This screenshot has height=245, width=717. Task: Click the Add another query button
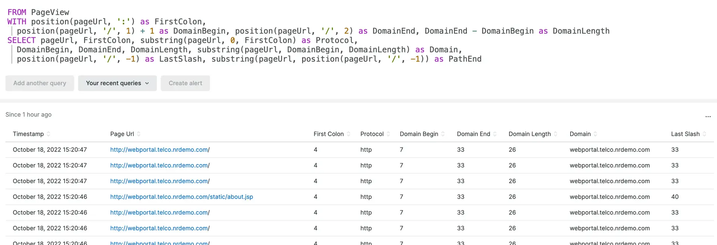[40, 83]
